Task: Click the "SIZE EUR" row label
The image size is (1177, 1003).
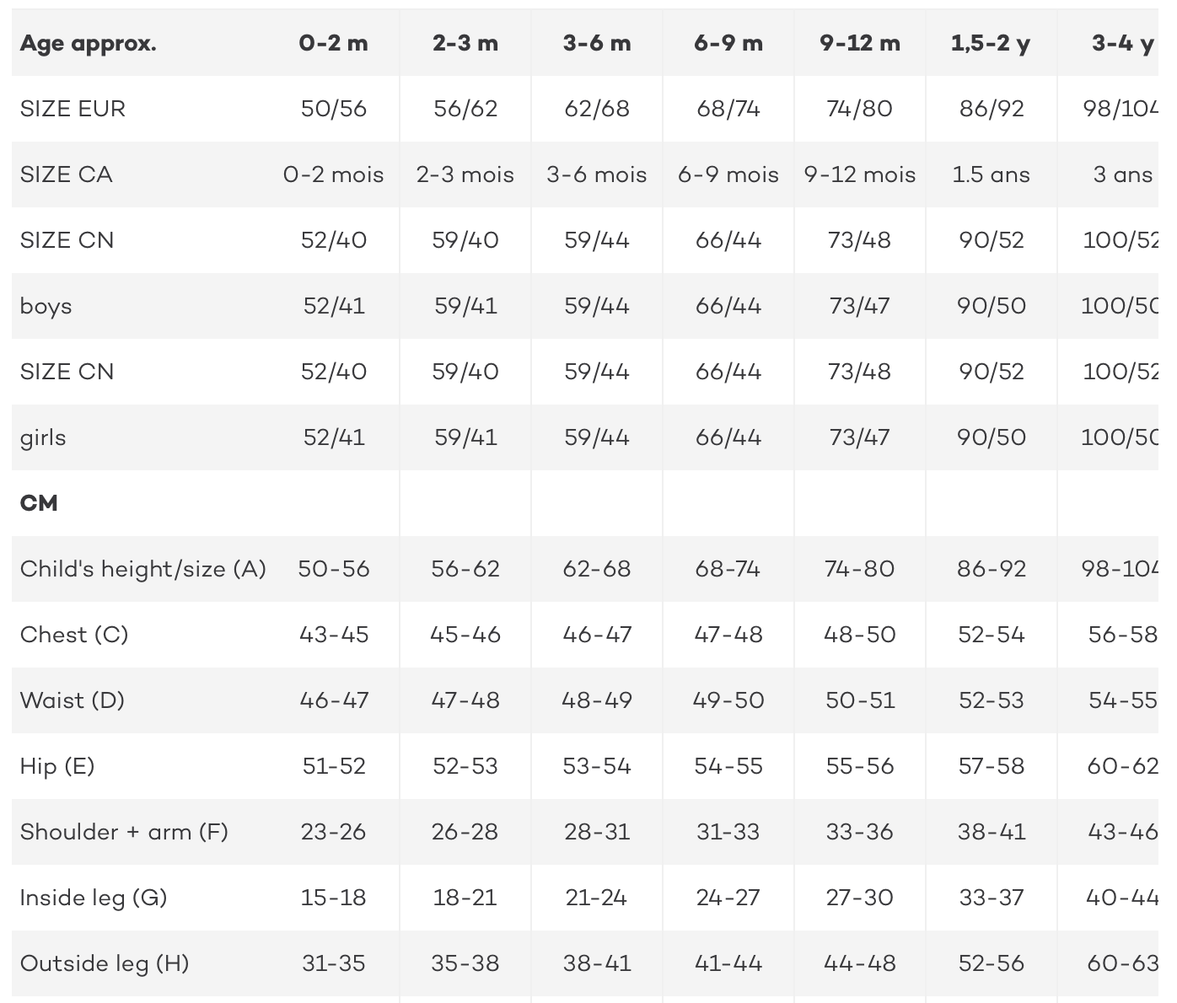Action: coord(73,109)
